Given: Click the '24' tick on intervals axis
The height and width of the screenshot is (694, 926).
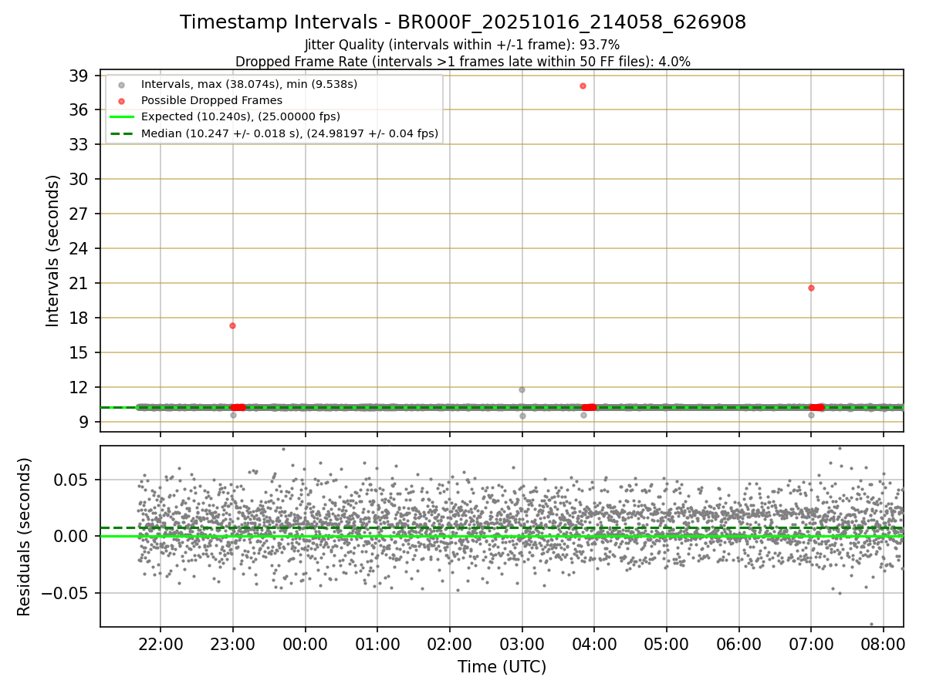Looking at the screenshot, I should [x=78, y=249].
